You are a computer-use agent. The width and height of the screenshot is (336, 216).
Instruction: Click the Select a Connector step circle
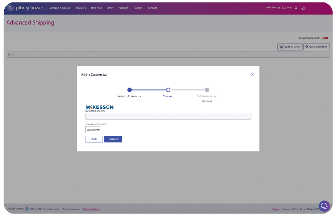(129, 90)
